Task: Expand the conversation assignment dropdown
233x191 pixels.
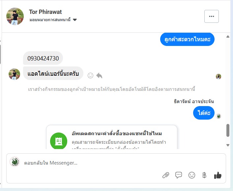Action: (75, 20)
